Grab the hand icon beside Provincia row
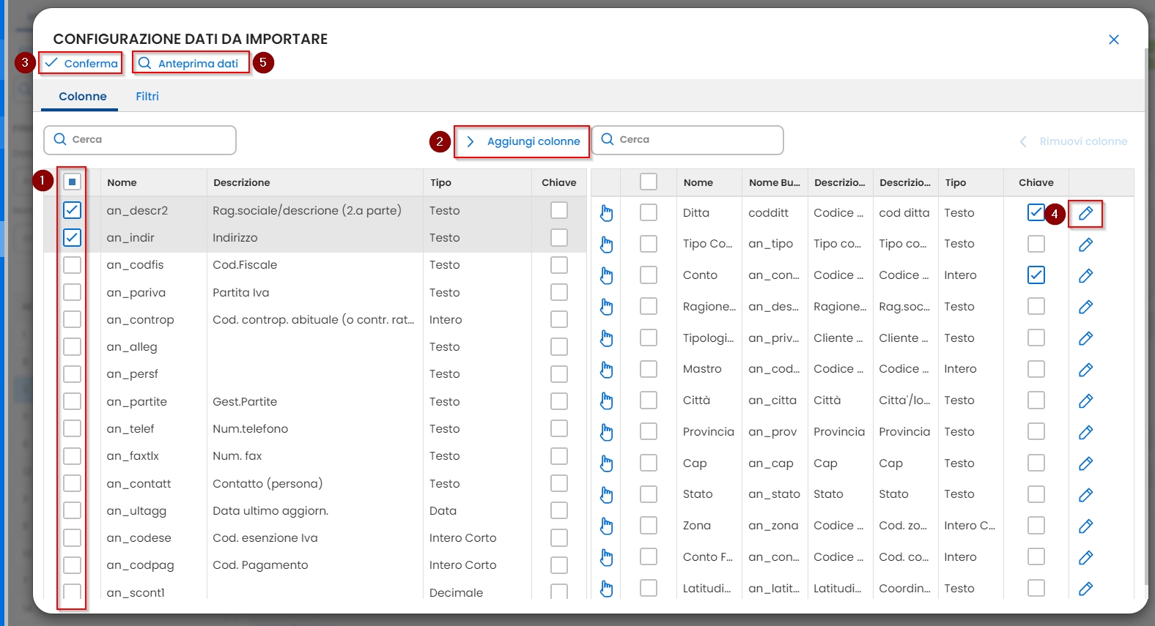The image size is (1155, 626). point(606,433)
